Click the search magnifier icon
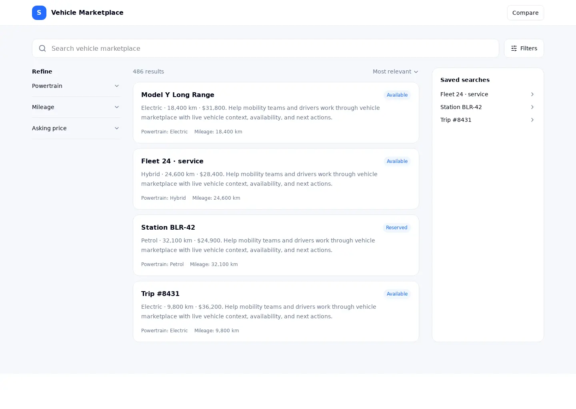 [42, 48]
